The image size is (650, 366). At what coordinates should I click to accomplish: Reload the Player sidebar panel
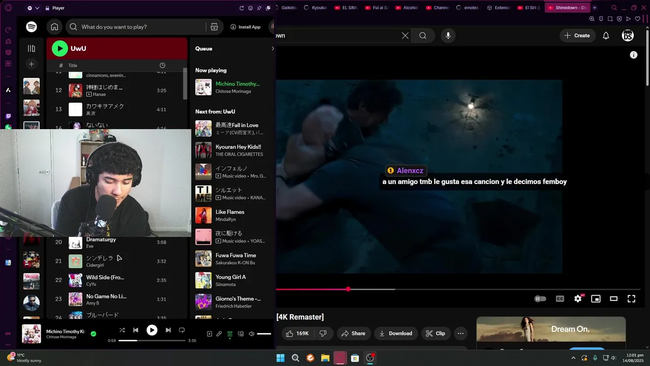click(242, 8)
